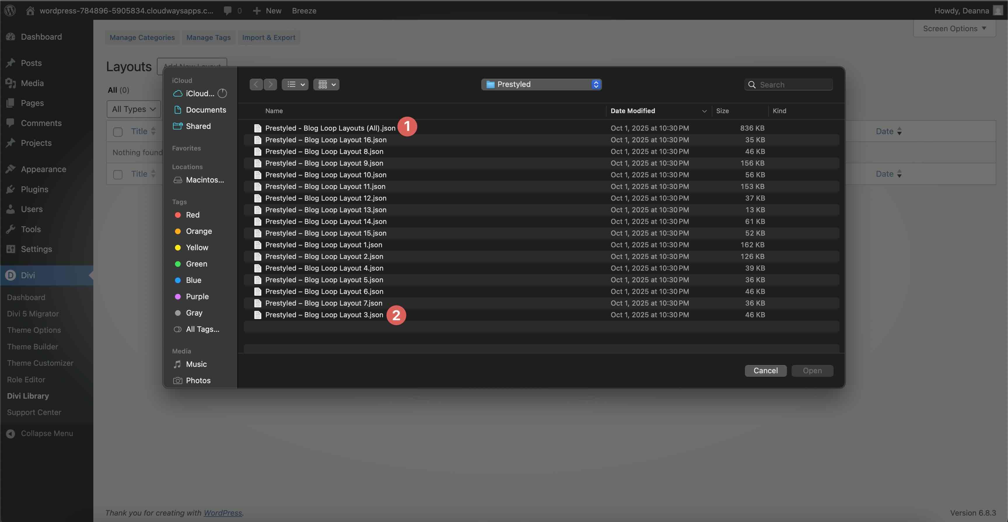Open the Import & Export tab

[x=268, y=38]
